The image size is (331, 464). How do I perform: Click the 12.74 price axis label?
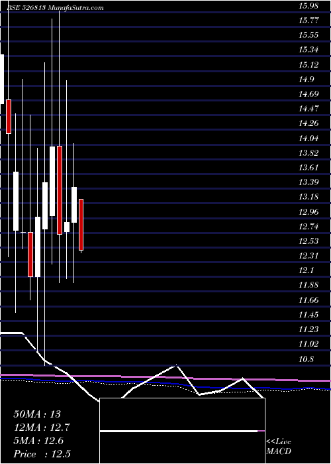pos(308,227)
